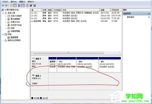Screen dimensions: 152x104
Task: Click the last toolbar icon with checkmark
Action: [34, 5]
